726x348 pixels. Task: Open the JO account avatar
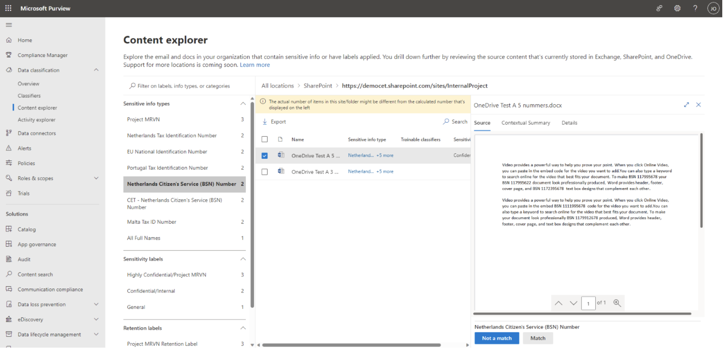[713, 8]
